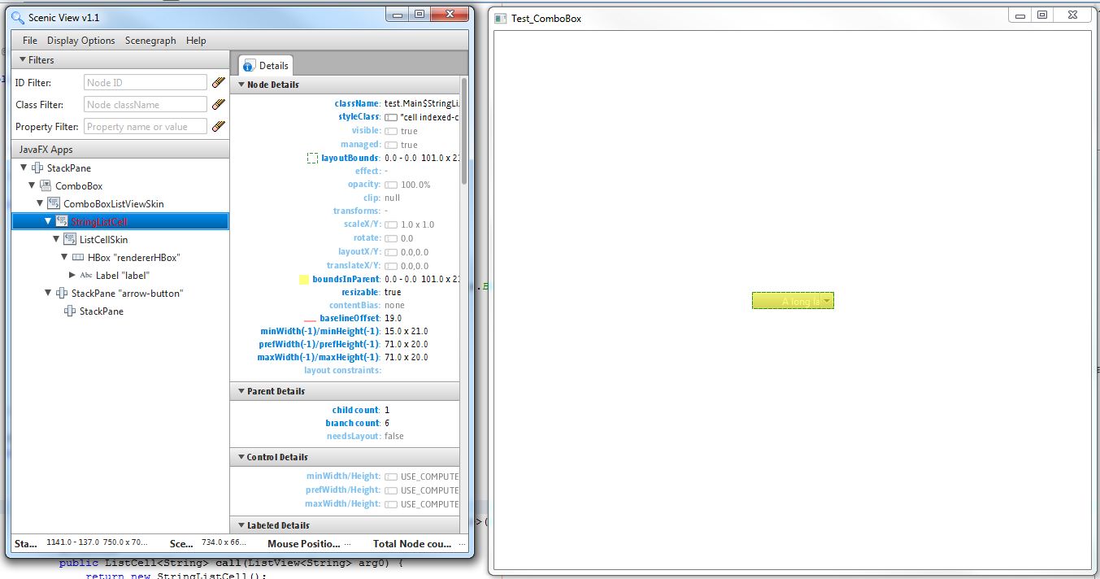Toggle the managed property edit box
1100x579 pixels.
[391, 145]
